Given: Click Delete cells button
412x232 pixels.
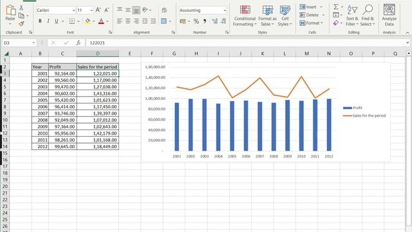Looking at the screenshot, I should tap(309, 15).
